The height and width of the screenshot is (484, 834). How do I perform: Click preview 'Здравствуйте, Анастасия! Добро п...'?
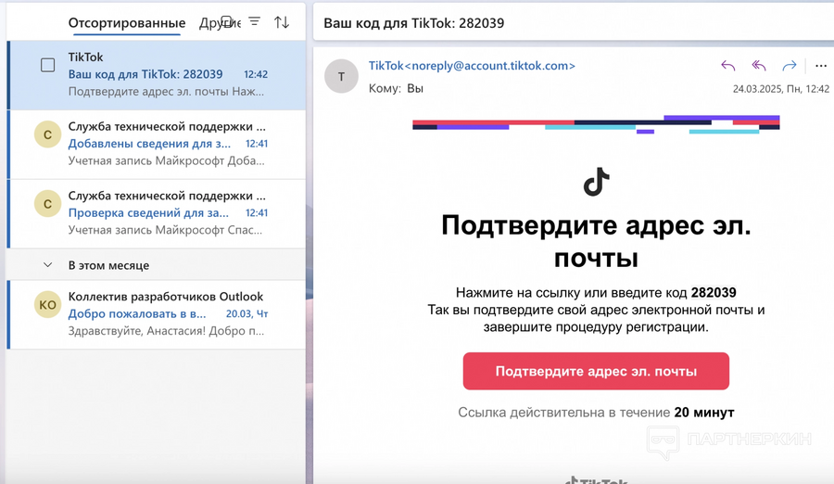(x=166, y=331)
